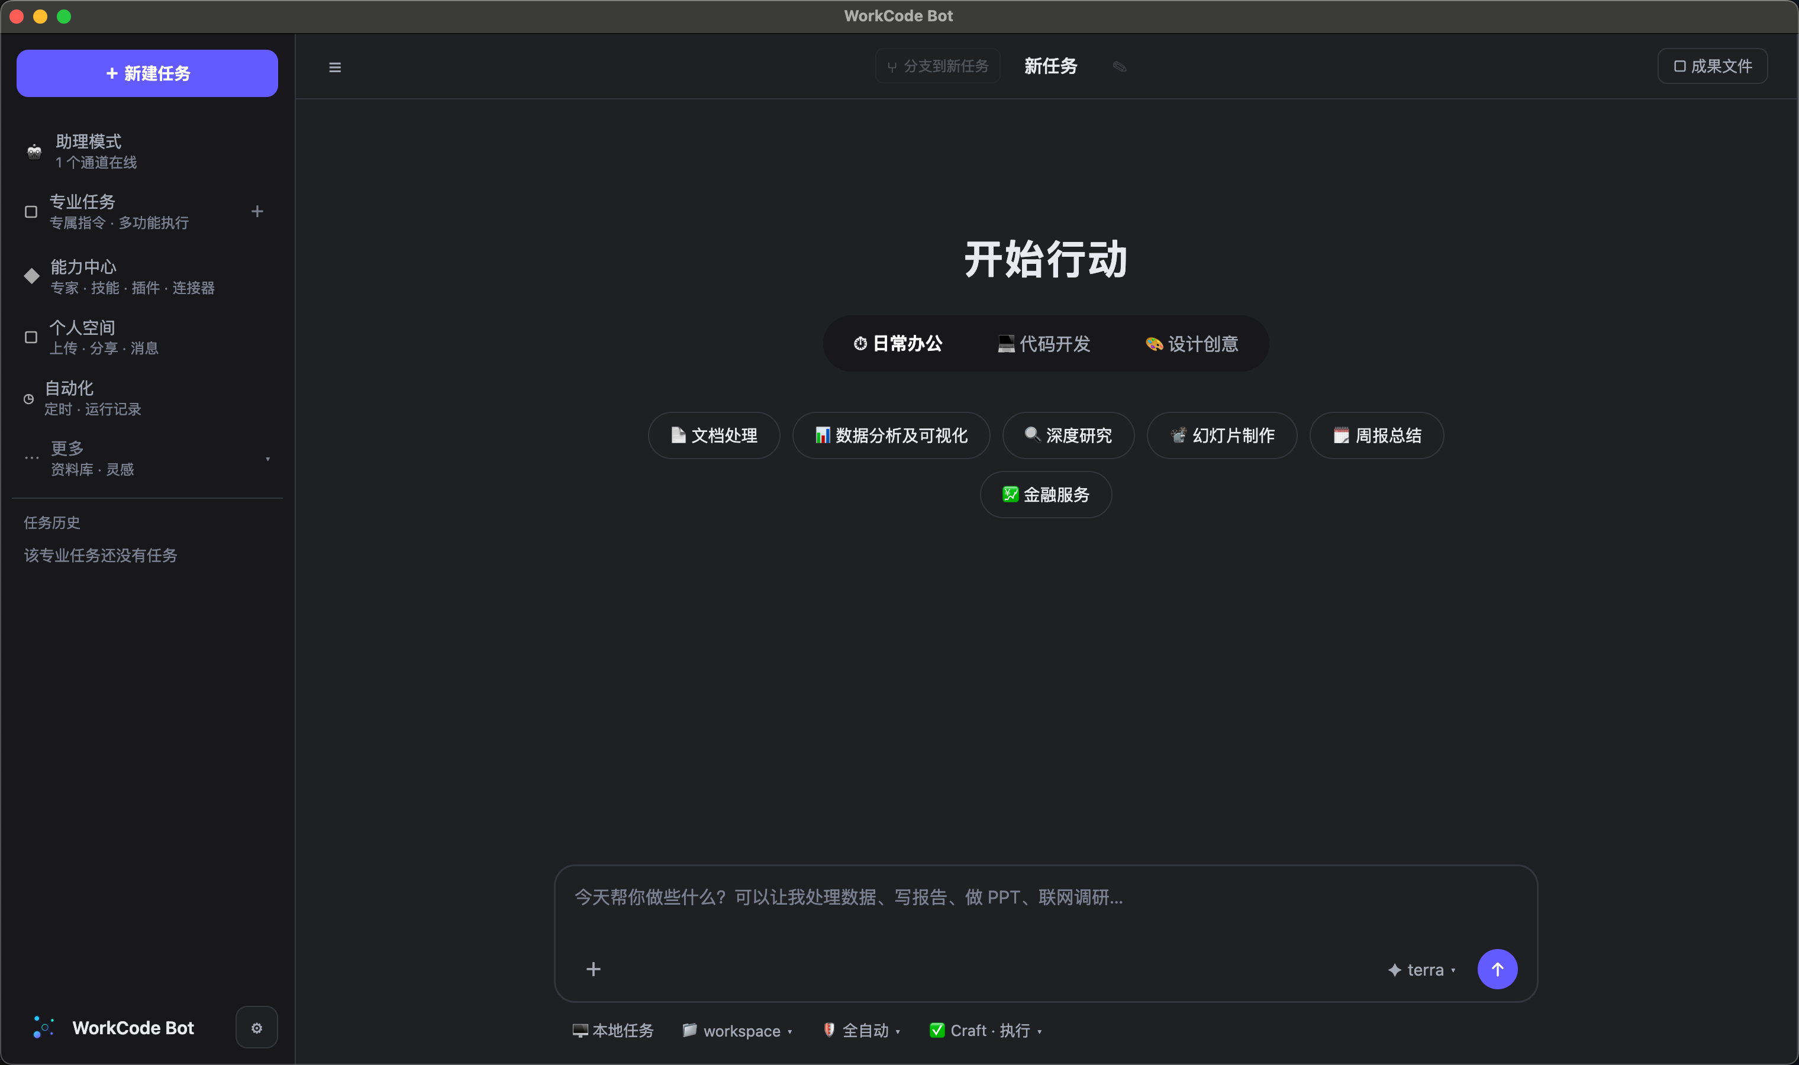Screen dimensions: 1799x1065
Task: Click the robot icon for 助理模式
Action: [x=34, y=151]
